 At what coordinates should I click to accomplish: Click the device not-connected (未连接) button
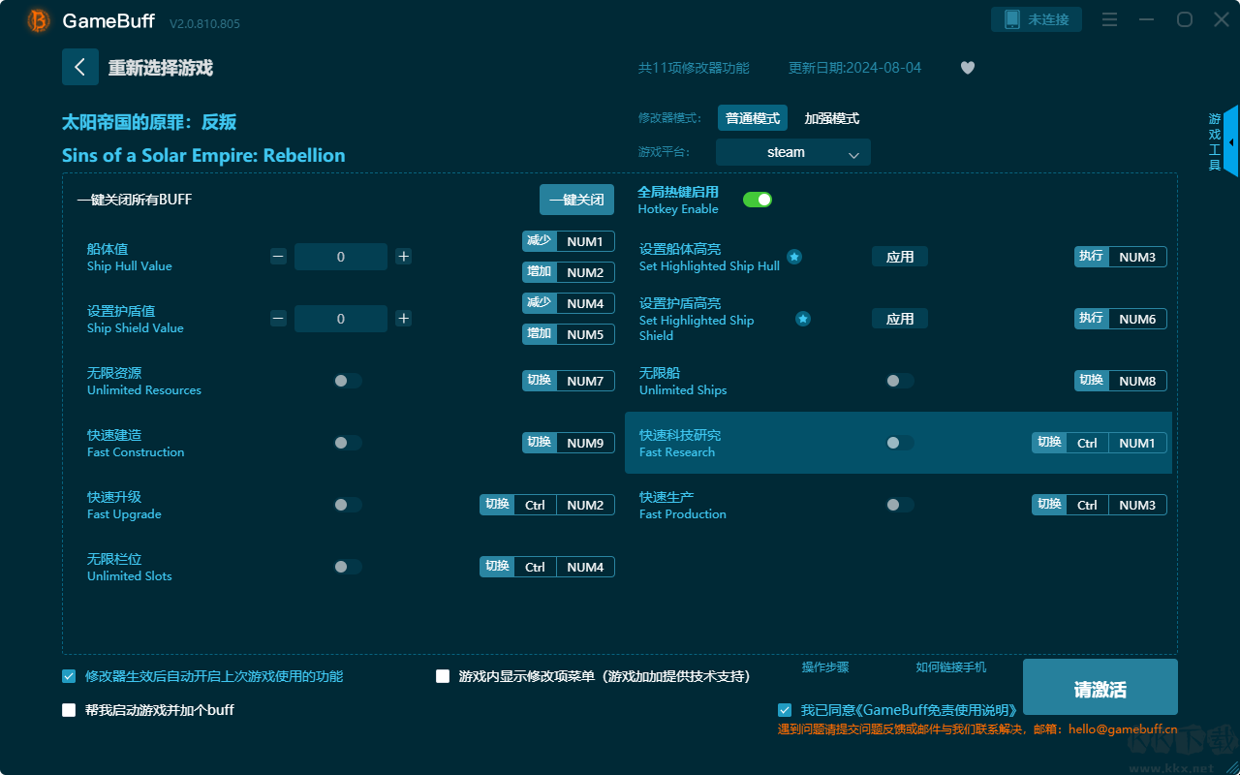click(1037, 19)
